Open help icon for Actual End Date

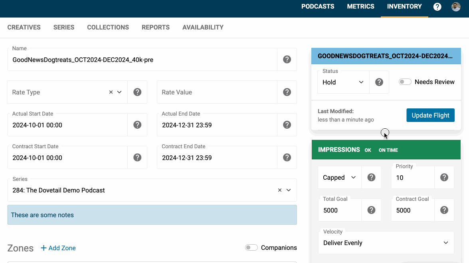[x=287, y=125]
